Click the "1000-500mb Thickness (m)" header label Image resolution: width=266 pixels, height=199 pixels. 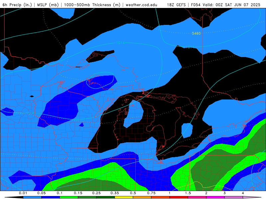[x=92, y=5]
